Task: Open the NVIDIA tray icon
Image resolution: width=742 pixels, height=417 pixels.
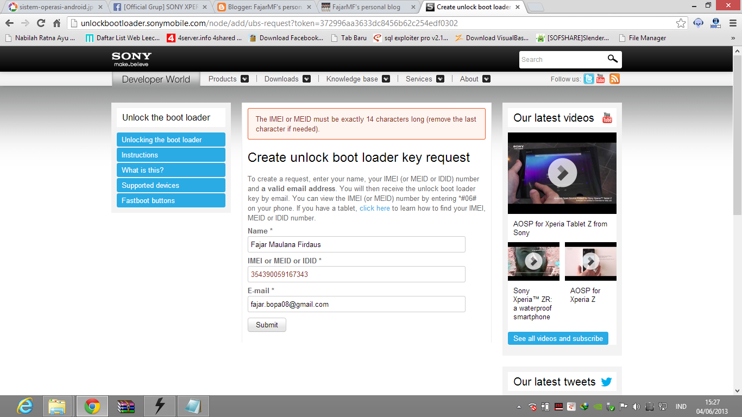Action: [598, 407]
